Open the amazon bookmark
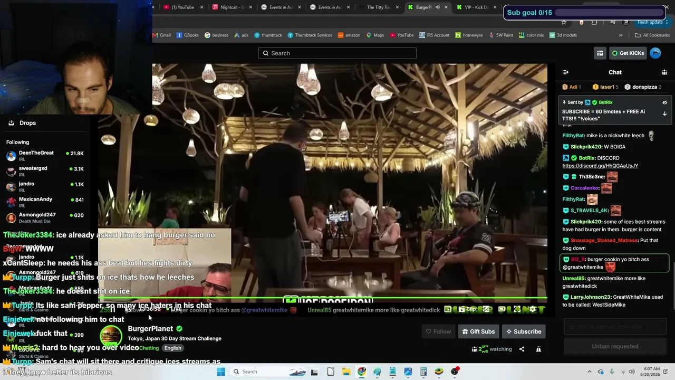Viewport: 675px width, 380px height. 349,35
